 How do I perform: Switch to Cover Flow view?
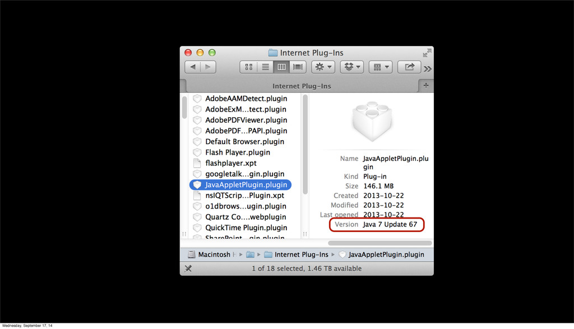[298, 67]
